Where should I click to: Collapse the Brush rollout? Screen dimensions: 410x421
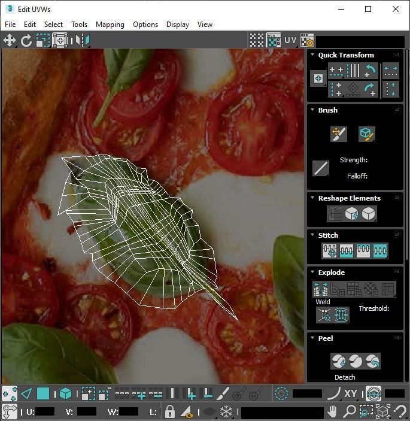pos(312,110)
